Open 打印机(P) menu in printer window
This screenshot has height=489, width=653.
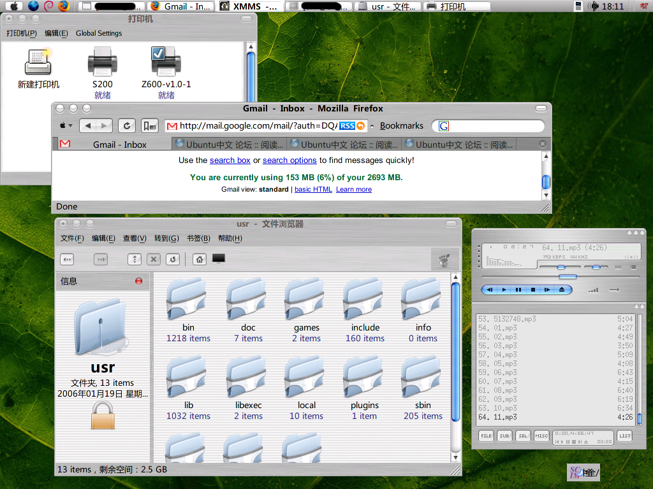click(22, 33)
